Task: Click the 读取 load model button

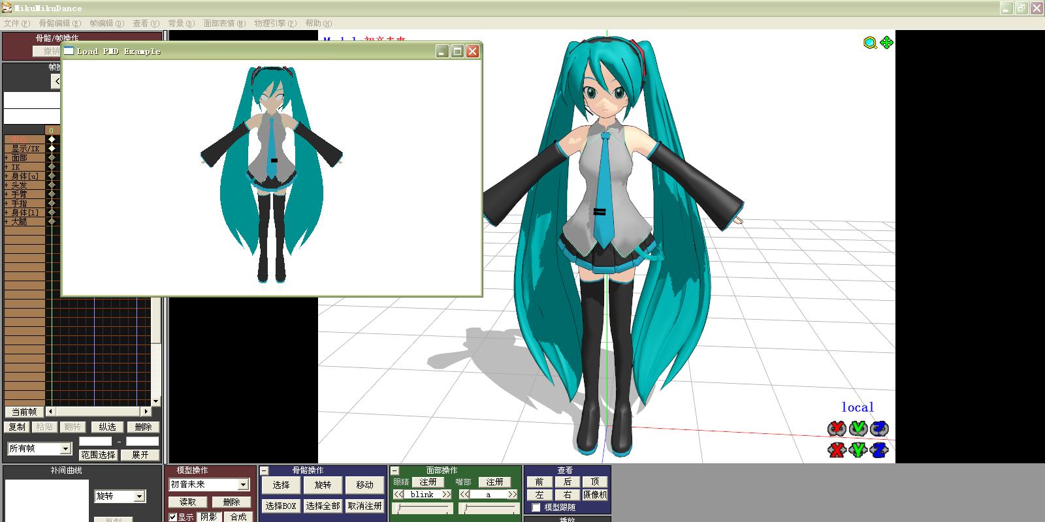Action: (188, 502)
